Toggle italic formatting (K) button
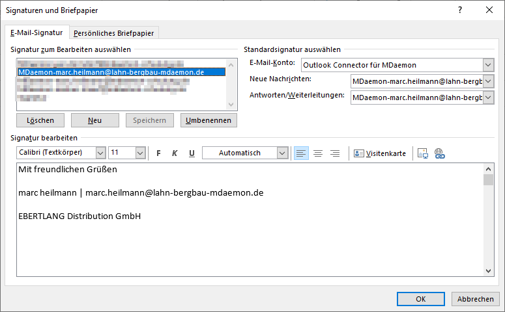This screenshot has width=505, height=312. pyautogui.click(x=175, y=153)
